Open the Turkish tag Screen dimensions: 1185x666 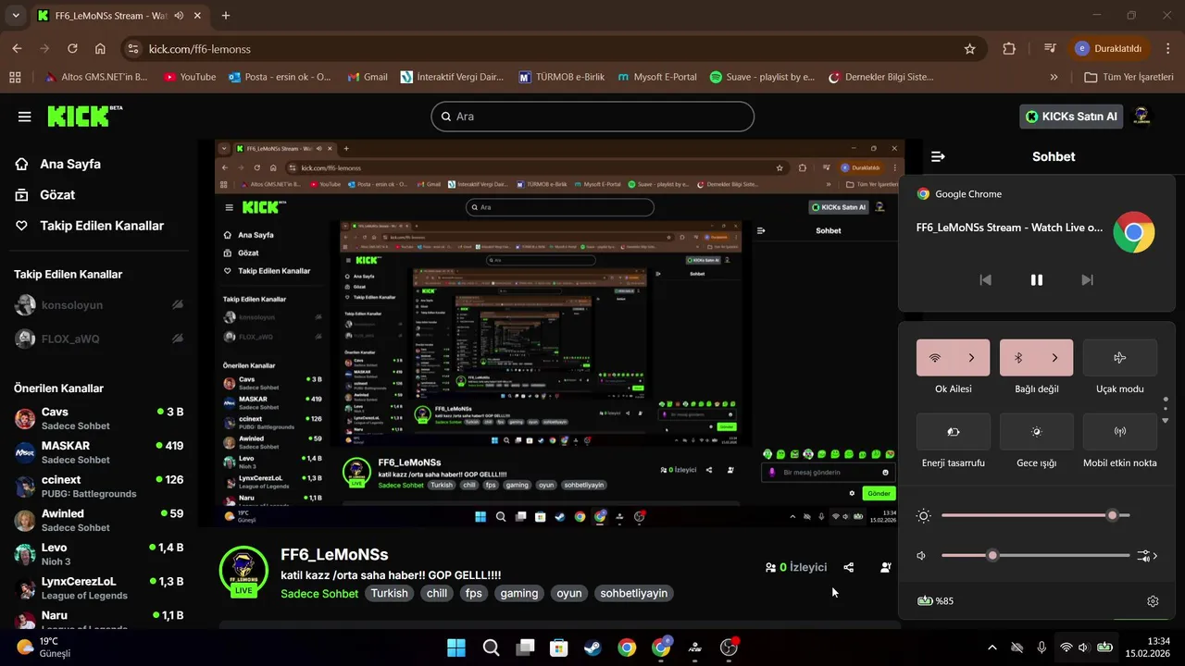(x=389, y=593)
